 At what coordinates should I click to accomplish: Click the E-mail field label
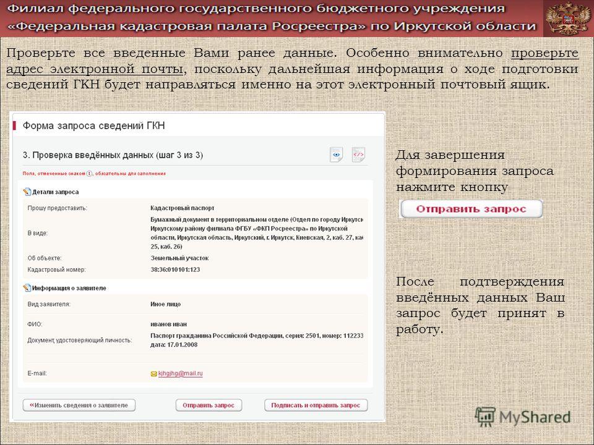point(37,373)
